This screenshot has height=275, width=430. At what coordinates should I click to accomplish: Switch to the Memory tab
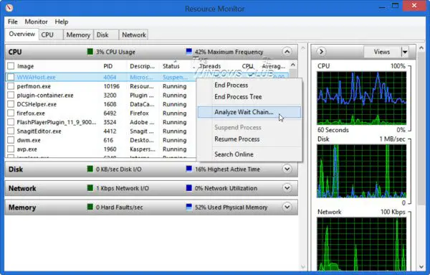(78, 35)
